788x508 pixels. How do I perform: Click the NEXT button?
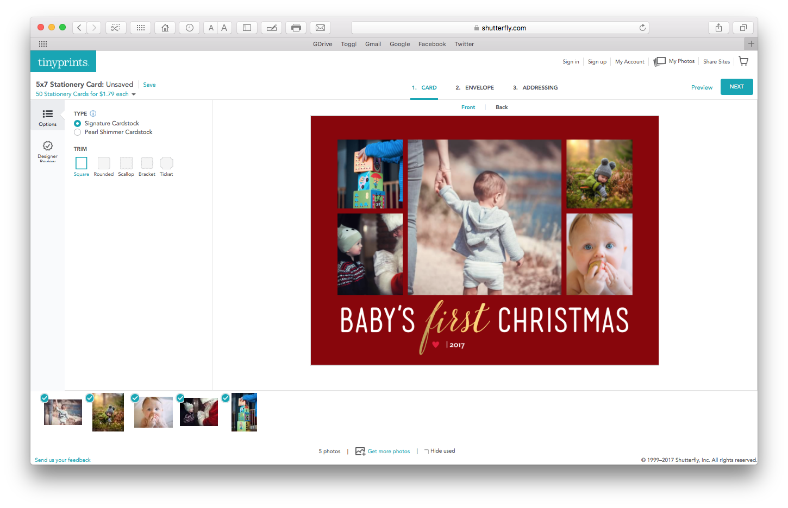pyautogui.click(x=736, y=87)
